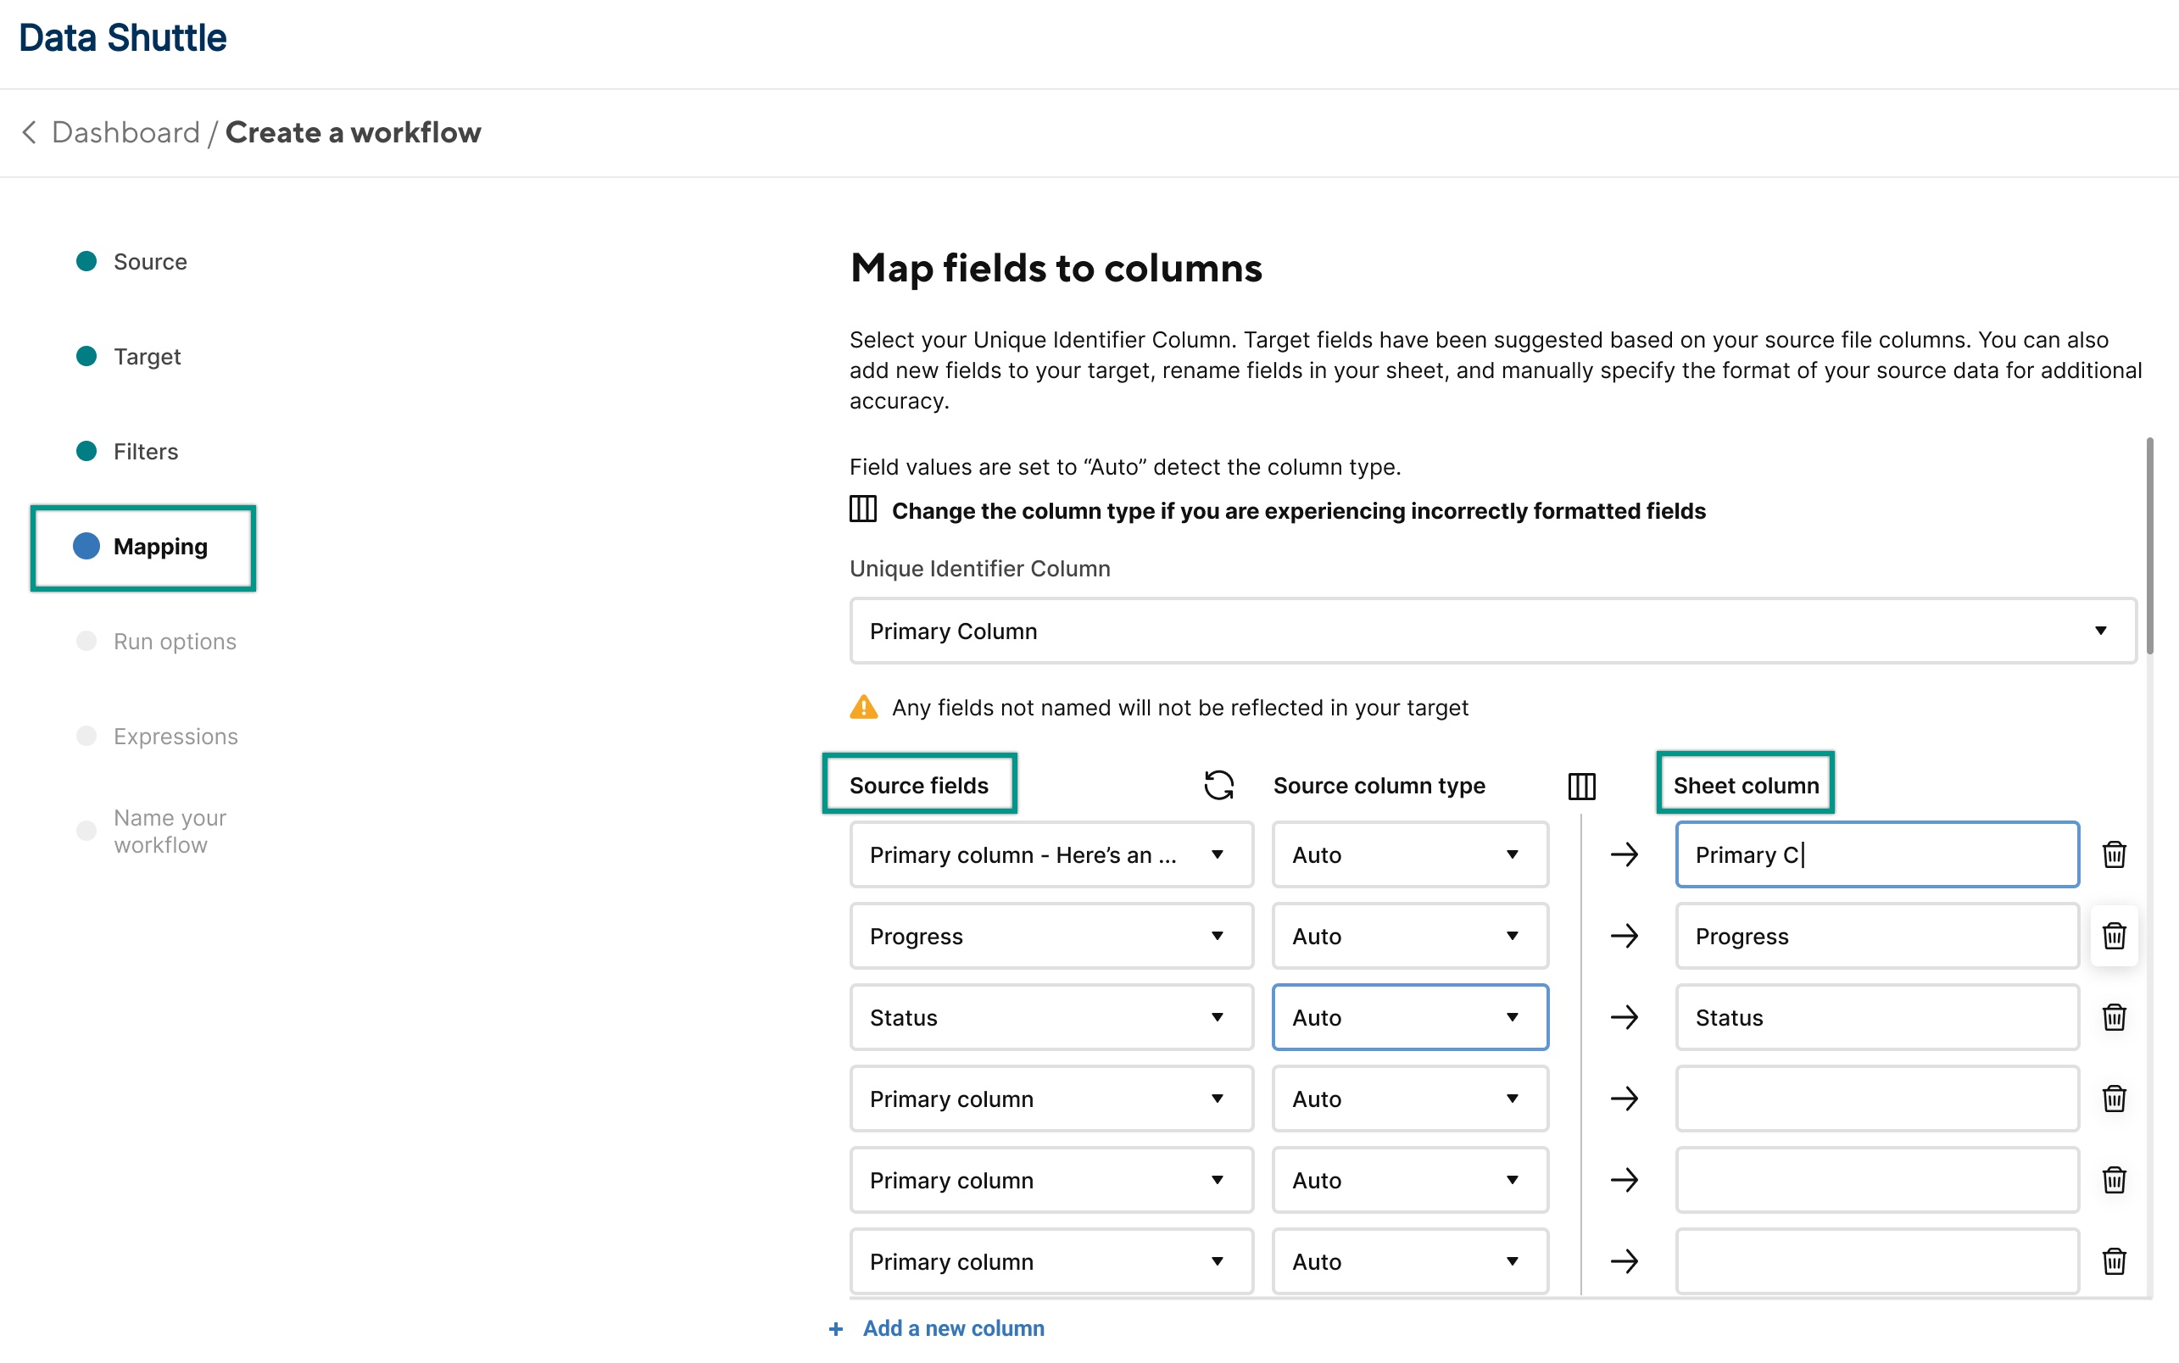The width and height of the screenshot is (2179, 1363).
Task: Delete the Status mapping row
Action: click(x=2113, y=1016)
